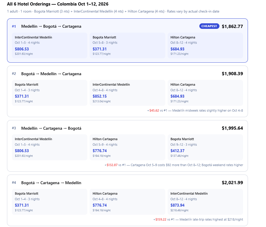Click the $137.46/night rate

(179, 156)
